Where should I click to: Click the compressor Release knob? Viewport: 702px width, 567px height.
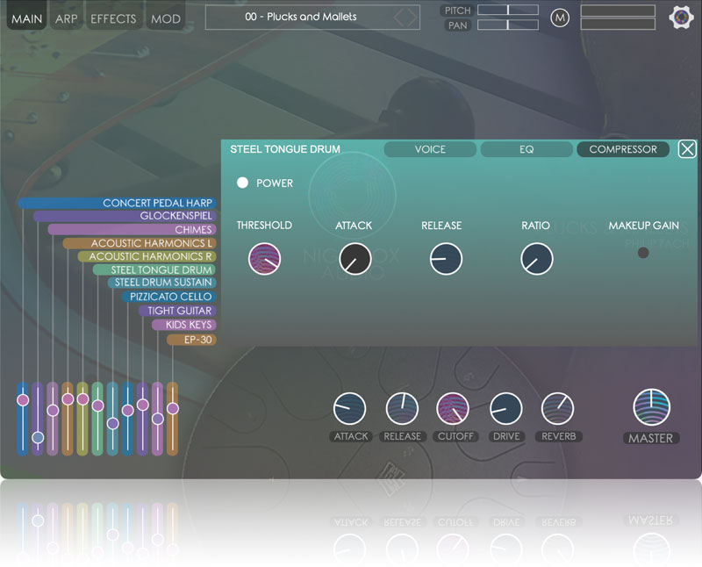pyautogui.click(x=446, y=259)
